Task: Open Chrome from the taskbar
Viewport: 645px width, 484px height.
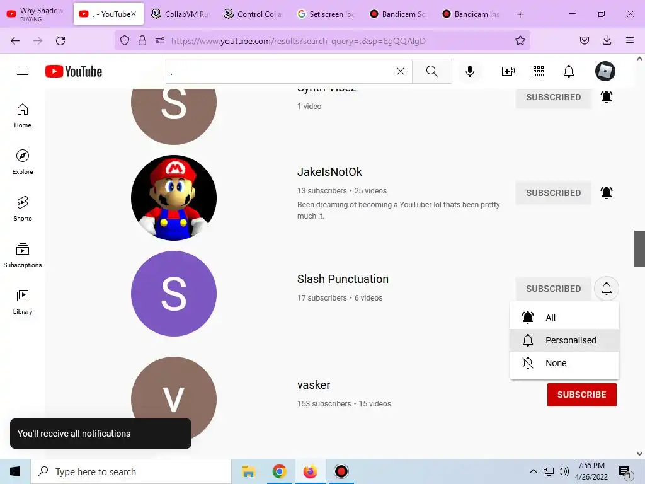Action: pos(279,471)
